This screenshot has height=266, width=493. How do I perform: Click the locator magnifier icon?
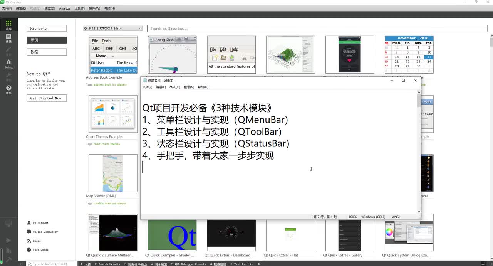30,264
